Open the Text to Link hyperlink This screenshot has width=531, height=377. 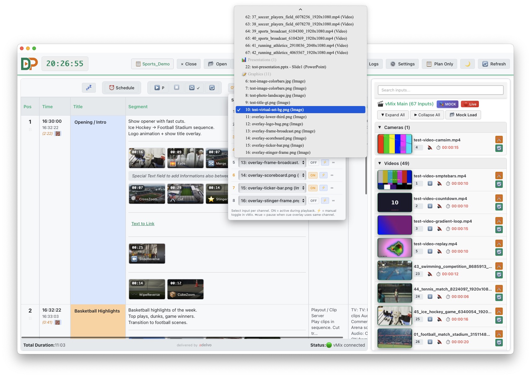143,224
